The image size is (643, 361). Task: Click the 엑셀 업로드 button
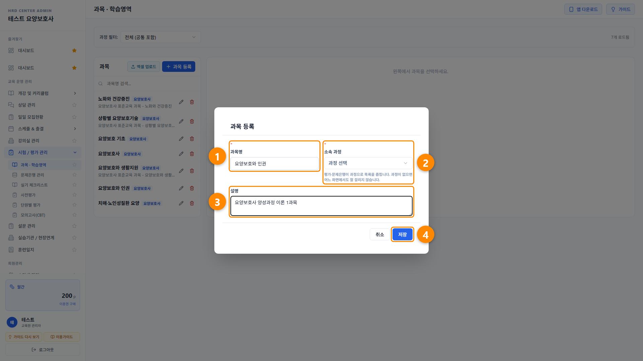[x=143, y=67]
